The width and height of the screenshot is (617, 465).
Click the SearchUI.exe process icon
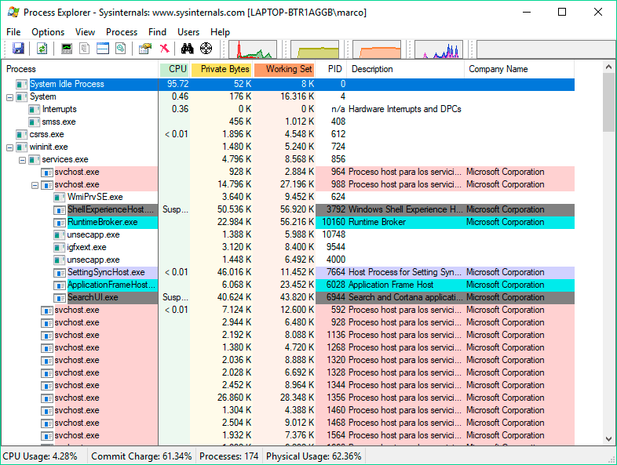click(60, 298)
